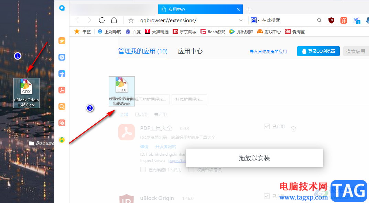Open the pages/ba inspect view link

coord(177,161)
